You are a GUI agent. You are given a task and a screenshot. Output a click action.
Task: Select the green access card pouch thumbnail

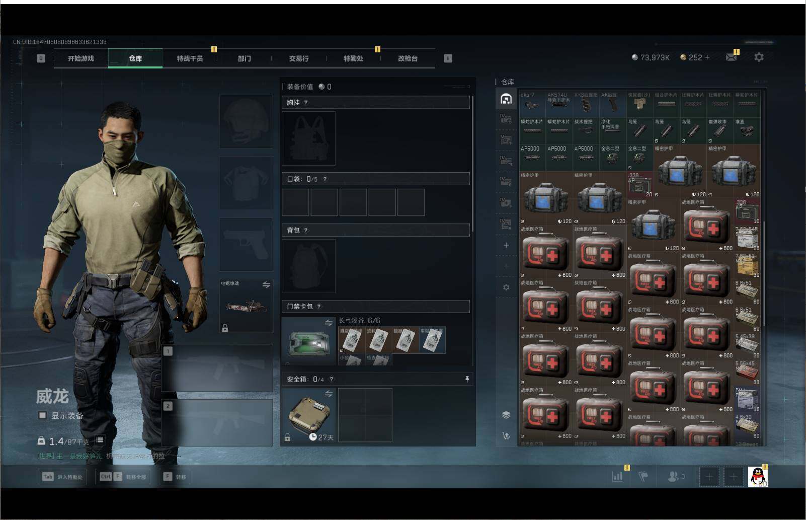pos(308,341)
